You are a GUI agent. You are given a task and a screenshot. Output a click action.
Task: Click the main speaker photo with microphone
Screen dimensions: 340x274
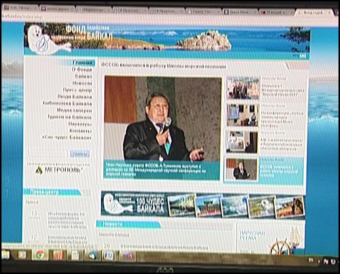point(163,119)
